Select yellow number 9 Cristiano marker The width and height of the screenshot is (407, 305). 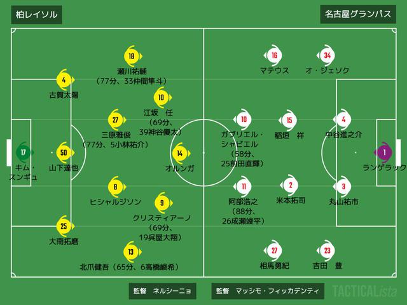point(163,203)
